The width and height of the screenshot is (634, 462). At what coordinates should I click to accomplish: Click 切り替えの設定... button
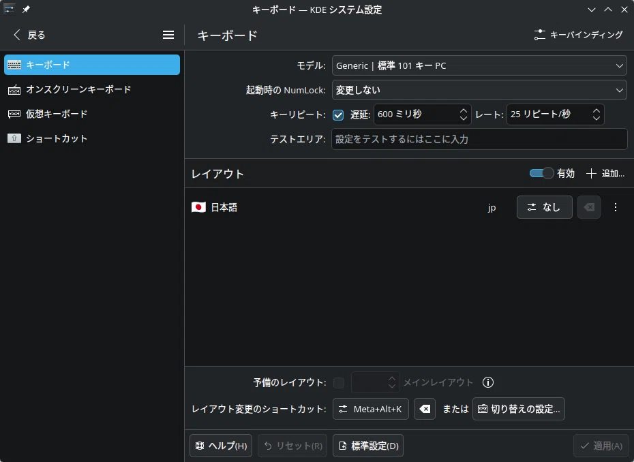(519, 409)
